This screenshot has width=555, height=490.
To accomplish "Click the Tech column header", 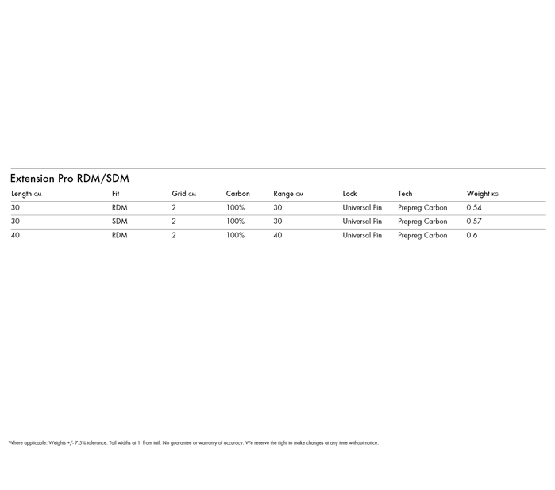I will tap(405, 194).
